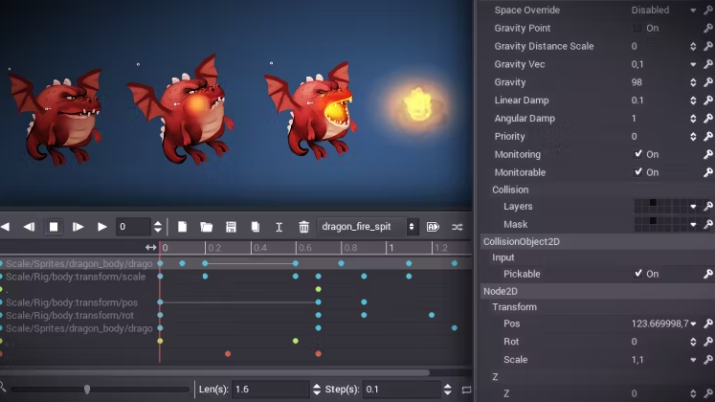Click the Priority stepper arrows

click(x=693, y=136)
